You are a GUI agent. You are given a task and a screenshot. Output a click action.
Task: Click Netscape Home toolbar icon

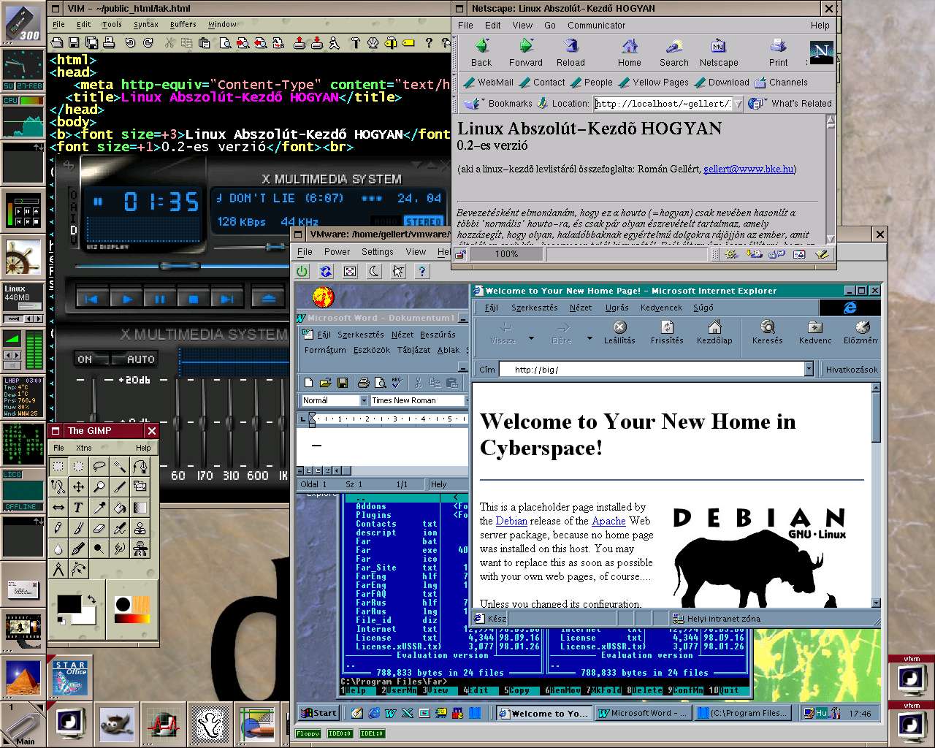coord(629,53)
